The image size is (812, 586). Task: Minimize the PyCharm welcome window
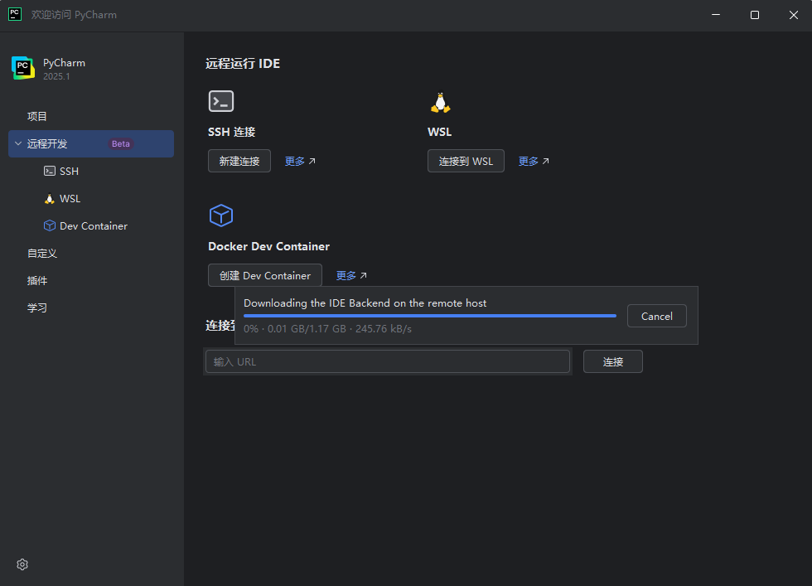click(x=716, y=15)
